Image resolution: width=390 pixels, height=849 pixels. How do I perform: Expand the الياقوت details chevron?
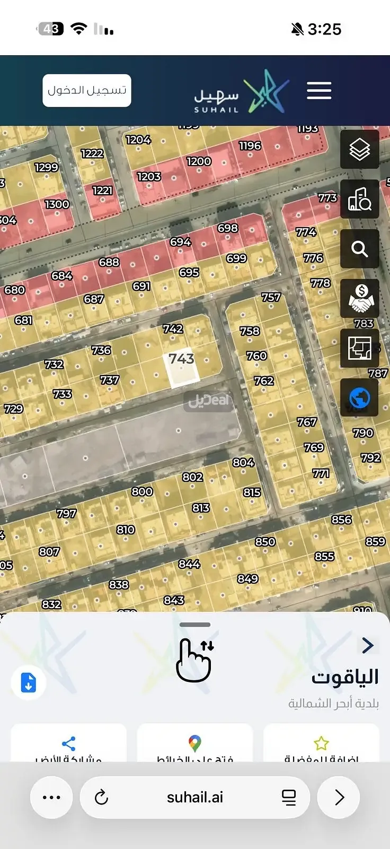click(x=368, y=646)
